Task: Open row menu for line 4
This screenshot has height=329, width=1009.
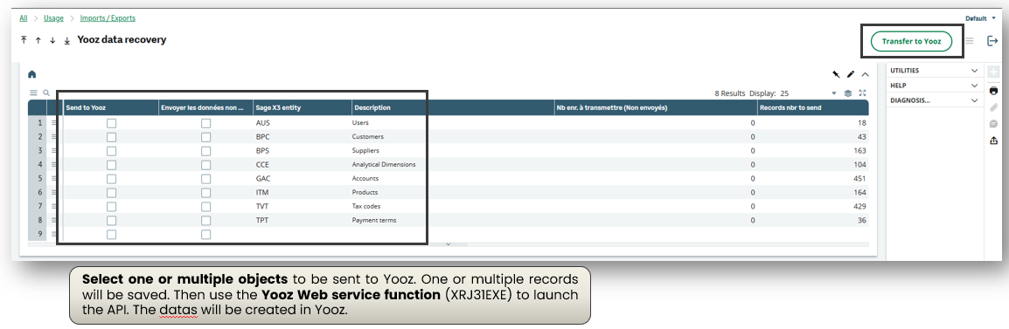Action: pos(54,164)
